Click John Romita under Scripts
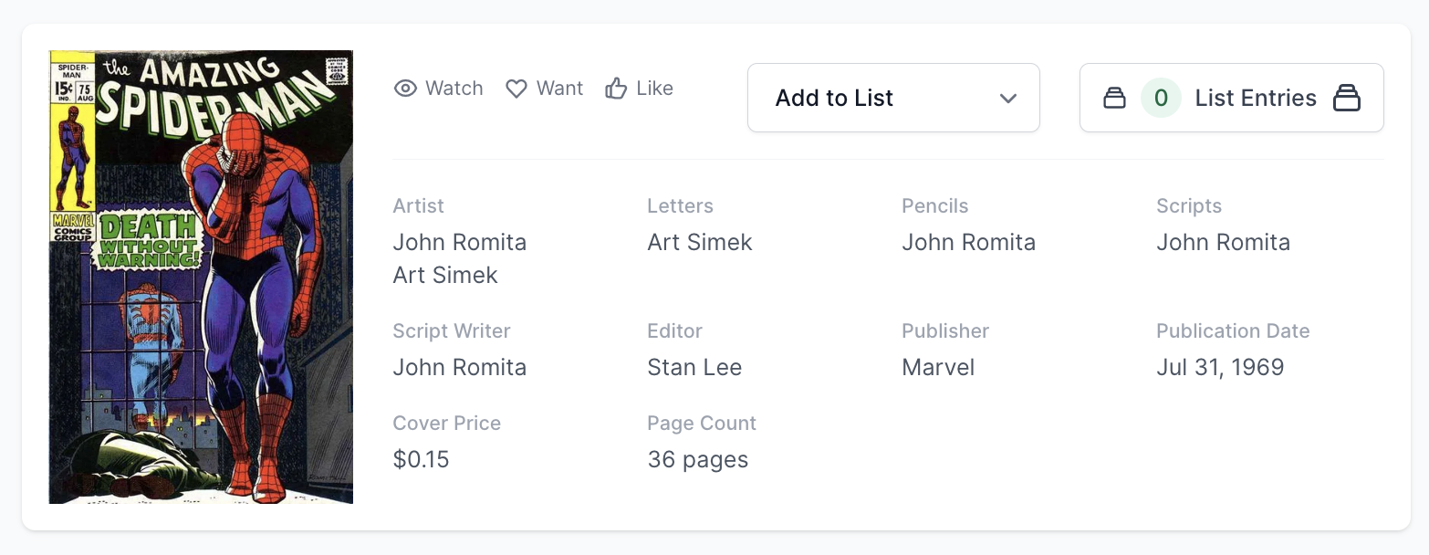Screen dimensions: 1429x555 coord(1223,242)
